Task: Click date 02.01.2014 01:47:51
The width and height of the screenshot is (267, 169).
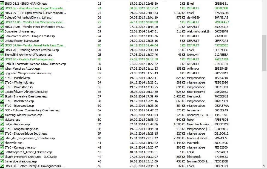Action: (x=144, y=31)
